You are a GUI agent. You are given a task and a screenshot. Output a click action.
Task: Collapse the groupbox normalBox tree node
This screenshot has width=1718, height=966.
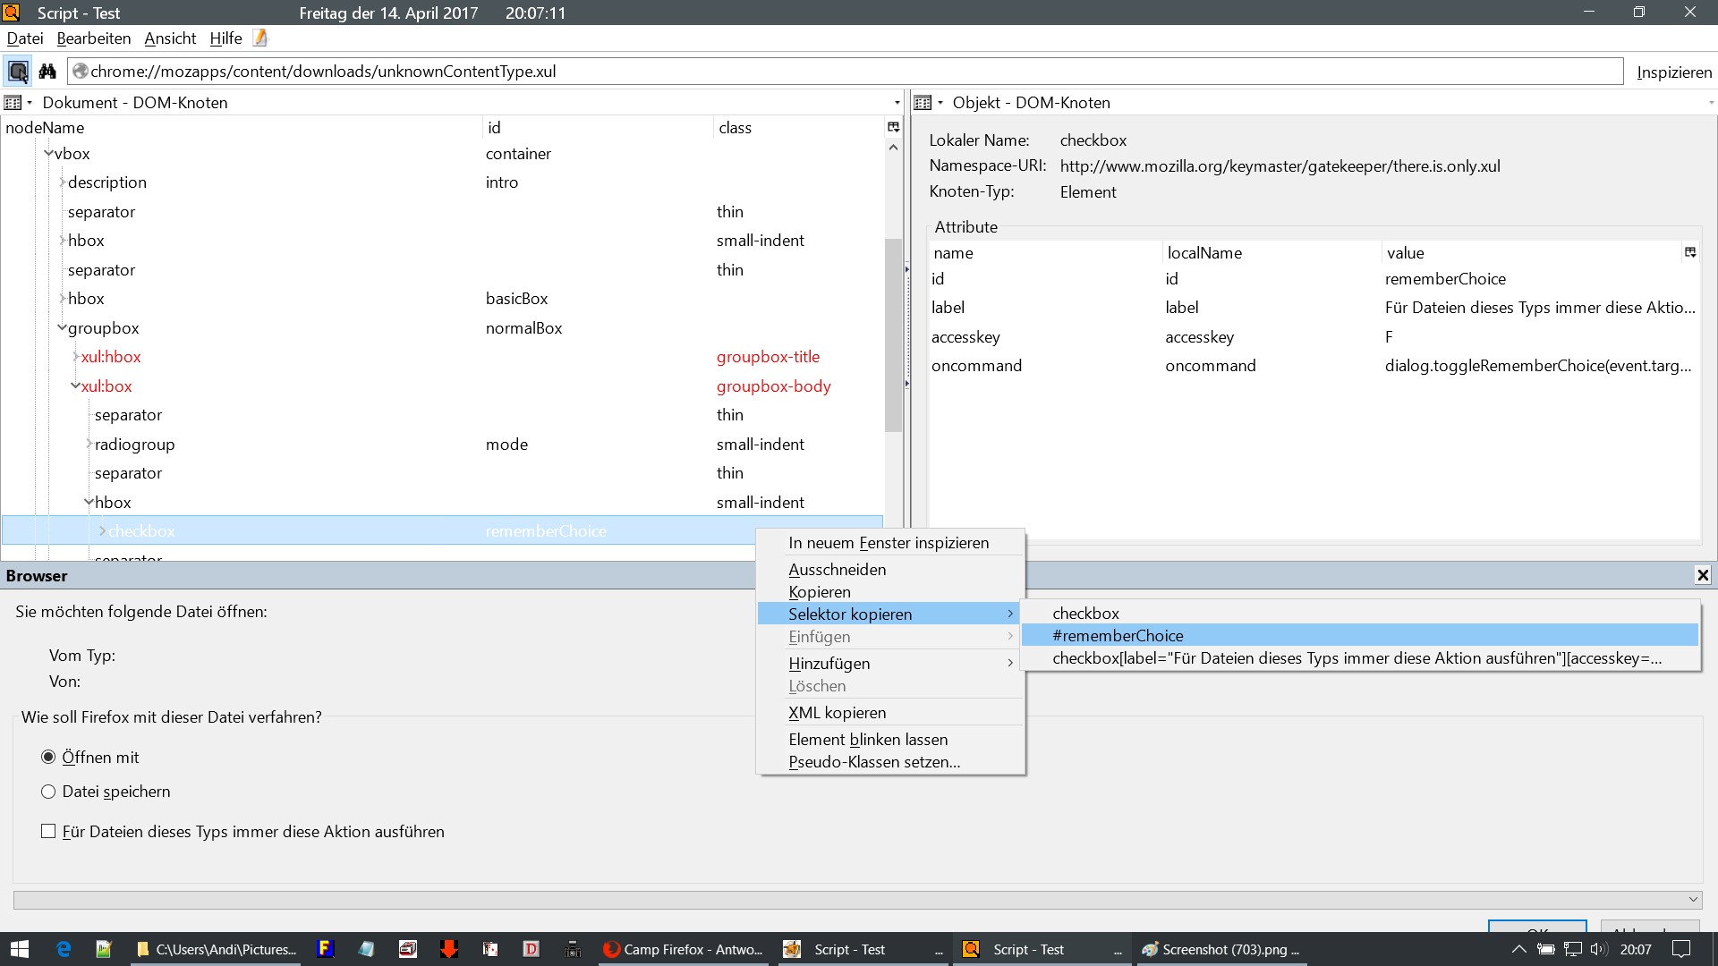pos(62,328)
